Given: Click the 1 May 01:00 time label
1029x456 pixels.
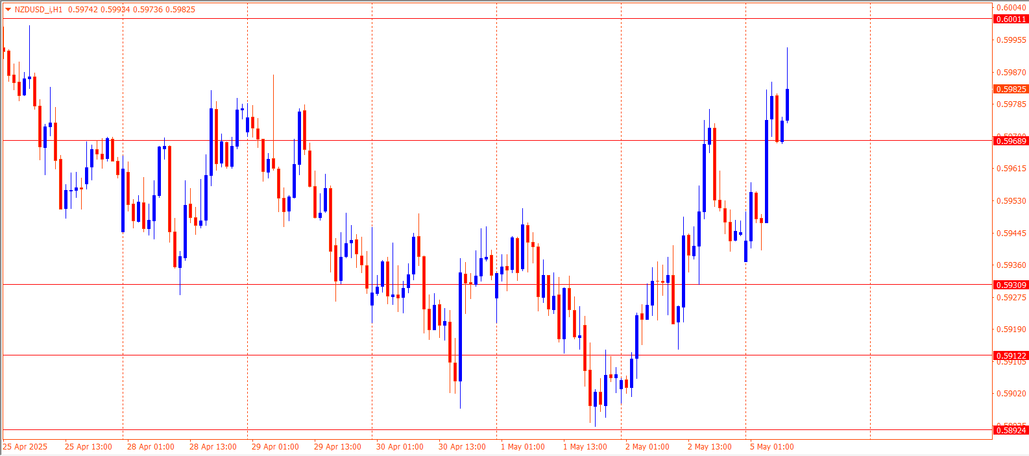Looking at the screenshot, I should [523, 447].
